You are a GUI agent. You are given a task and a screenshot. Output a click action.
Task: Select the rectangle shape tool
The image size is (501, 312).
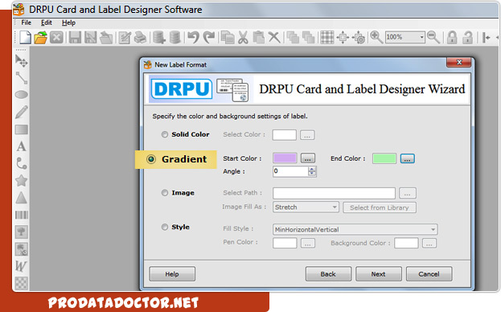[22, 129]
